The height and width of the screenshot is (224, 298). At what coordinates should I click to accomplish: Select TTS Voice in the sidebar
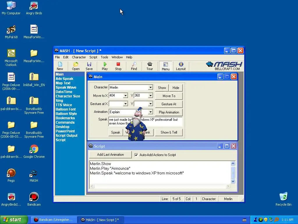coord(64,105)
